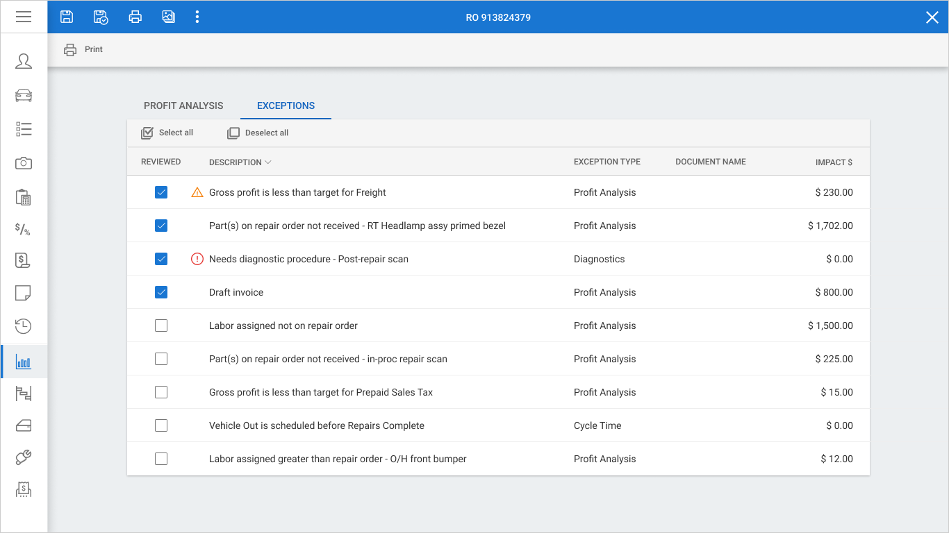The height and width of the screenshot is (533, 949).
Task: Select the Exceptions tab
Action: 286,105
